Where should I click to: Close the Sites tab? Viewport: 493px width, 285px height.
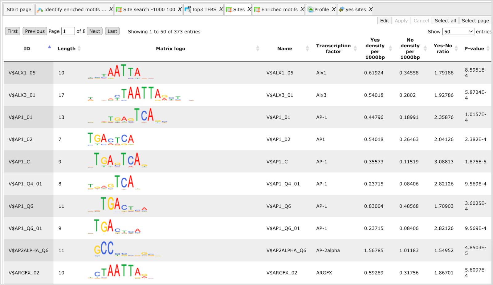[249, 10]
